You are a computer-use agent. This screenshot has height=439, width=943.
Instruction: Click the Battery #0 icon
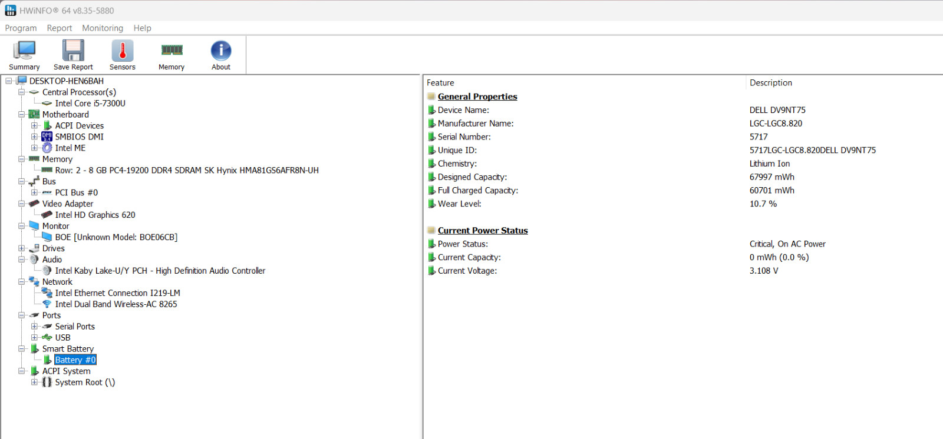[47, 360]
